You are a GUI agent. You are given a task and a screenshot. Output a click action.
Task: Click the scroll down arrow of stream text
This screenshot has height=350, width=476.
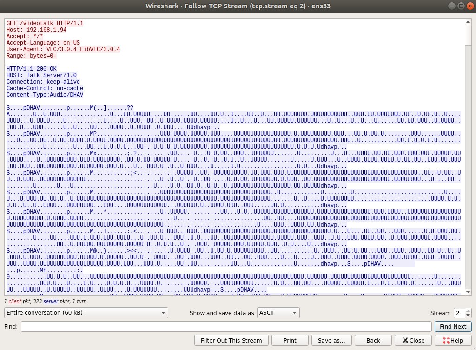coord(468,292)
